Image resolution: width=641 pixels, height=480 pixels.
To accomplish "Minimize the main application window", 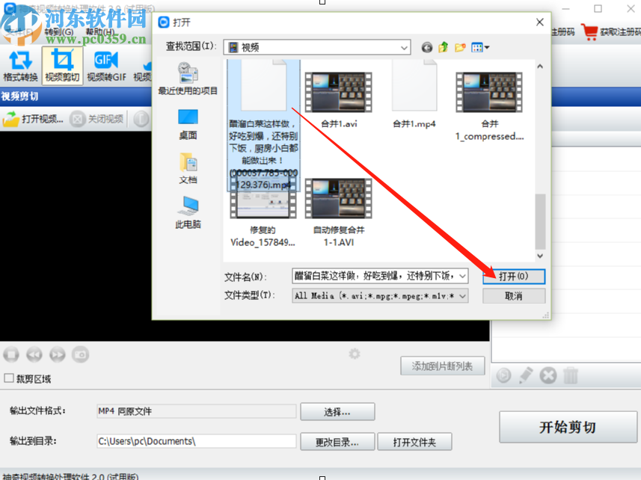I will [x=565, y=8].
